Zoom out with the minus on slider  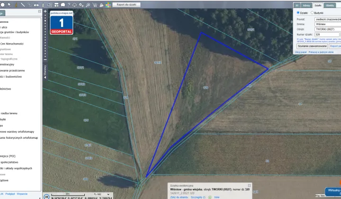45,59
